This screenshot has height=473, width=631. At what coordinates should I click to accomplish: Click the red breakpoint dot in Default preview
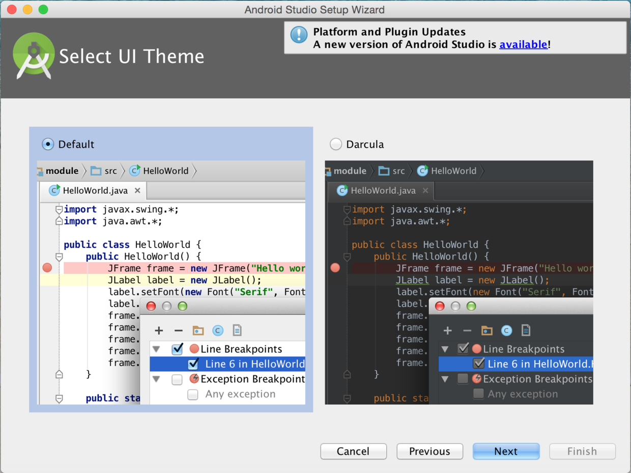[47, 268]
